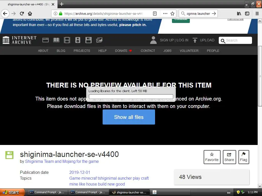The image size is (262, 196).
Task: Switch to first Command Prompt taskbar item
Action: pos(48,192)
